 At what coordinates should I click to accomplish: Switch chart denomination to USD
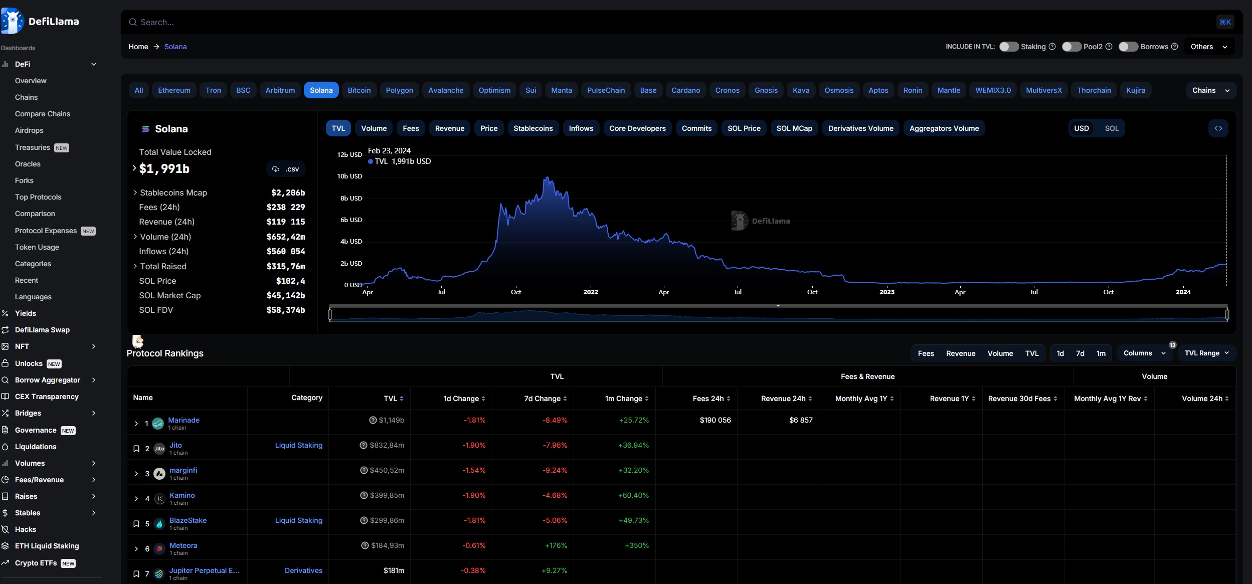1081,128
